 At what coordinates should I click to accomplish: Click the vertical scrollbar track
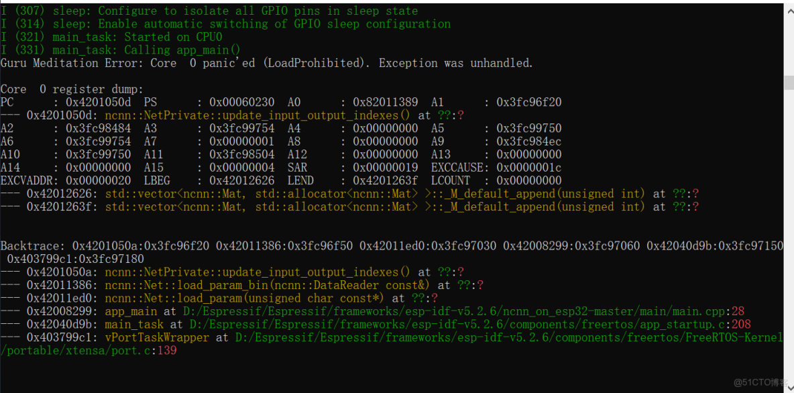(x=789, y=201)
